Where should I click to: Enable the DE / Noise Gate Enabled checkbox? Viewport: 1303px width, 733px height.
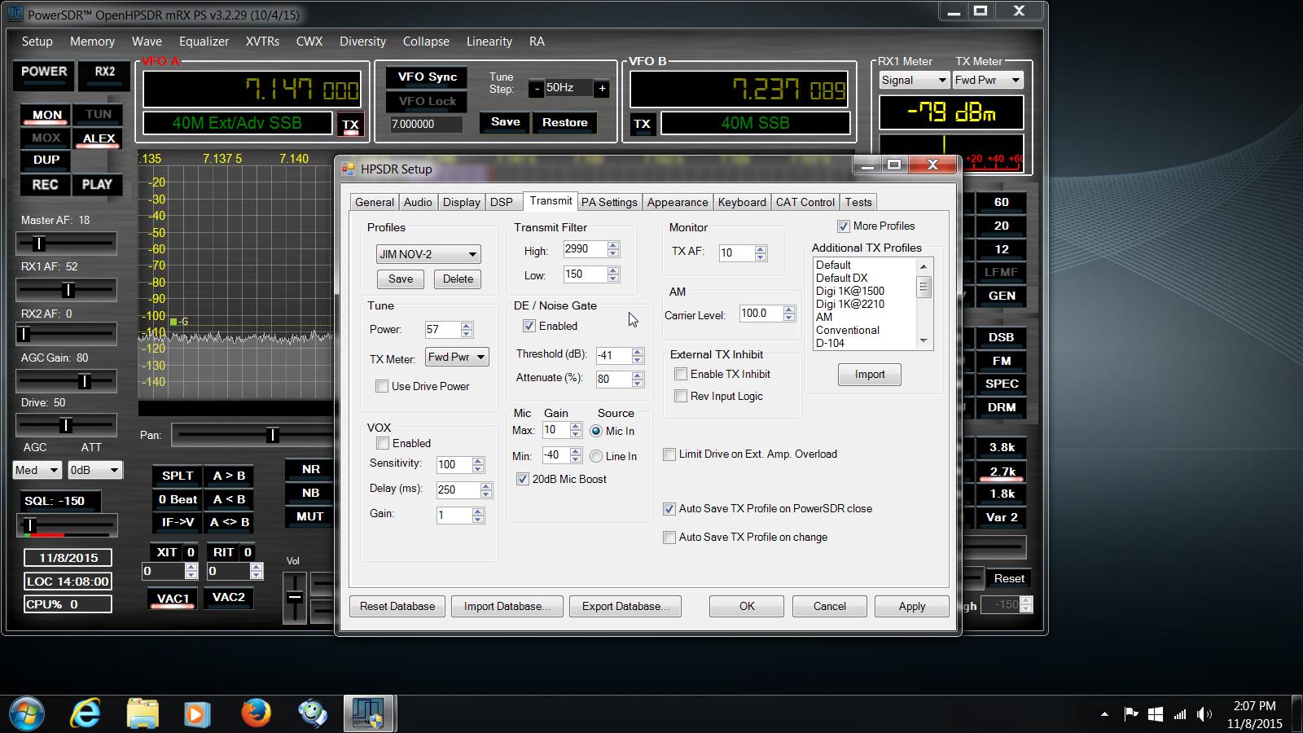[x=529, y=326]
